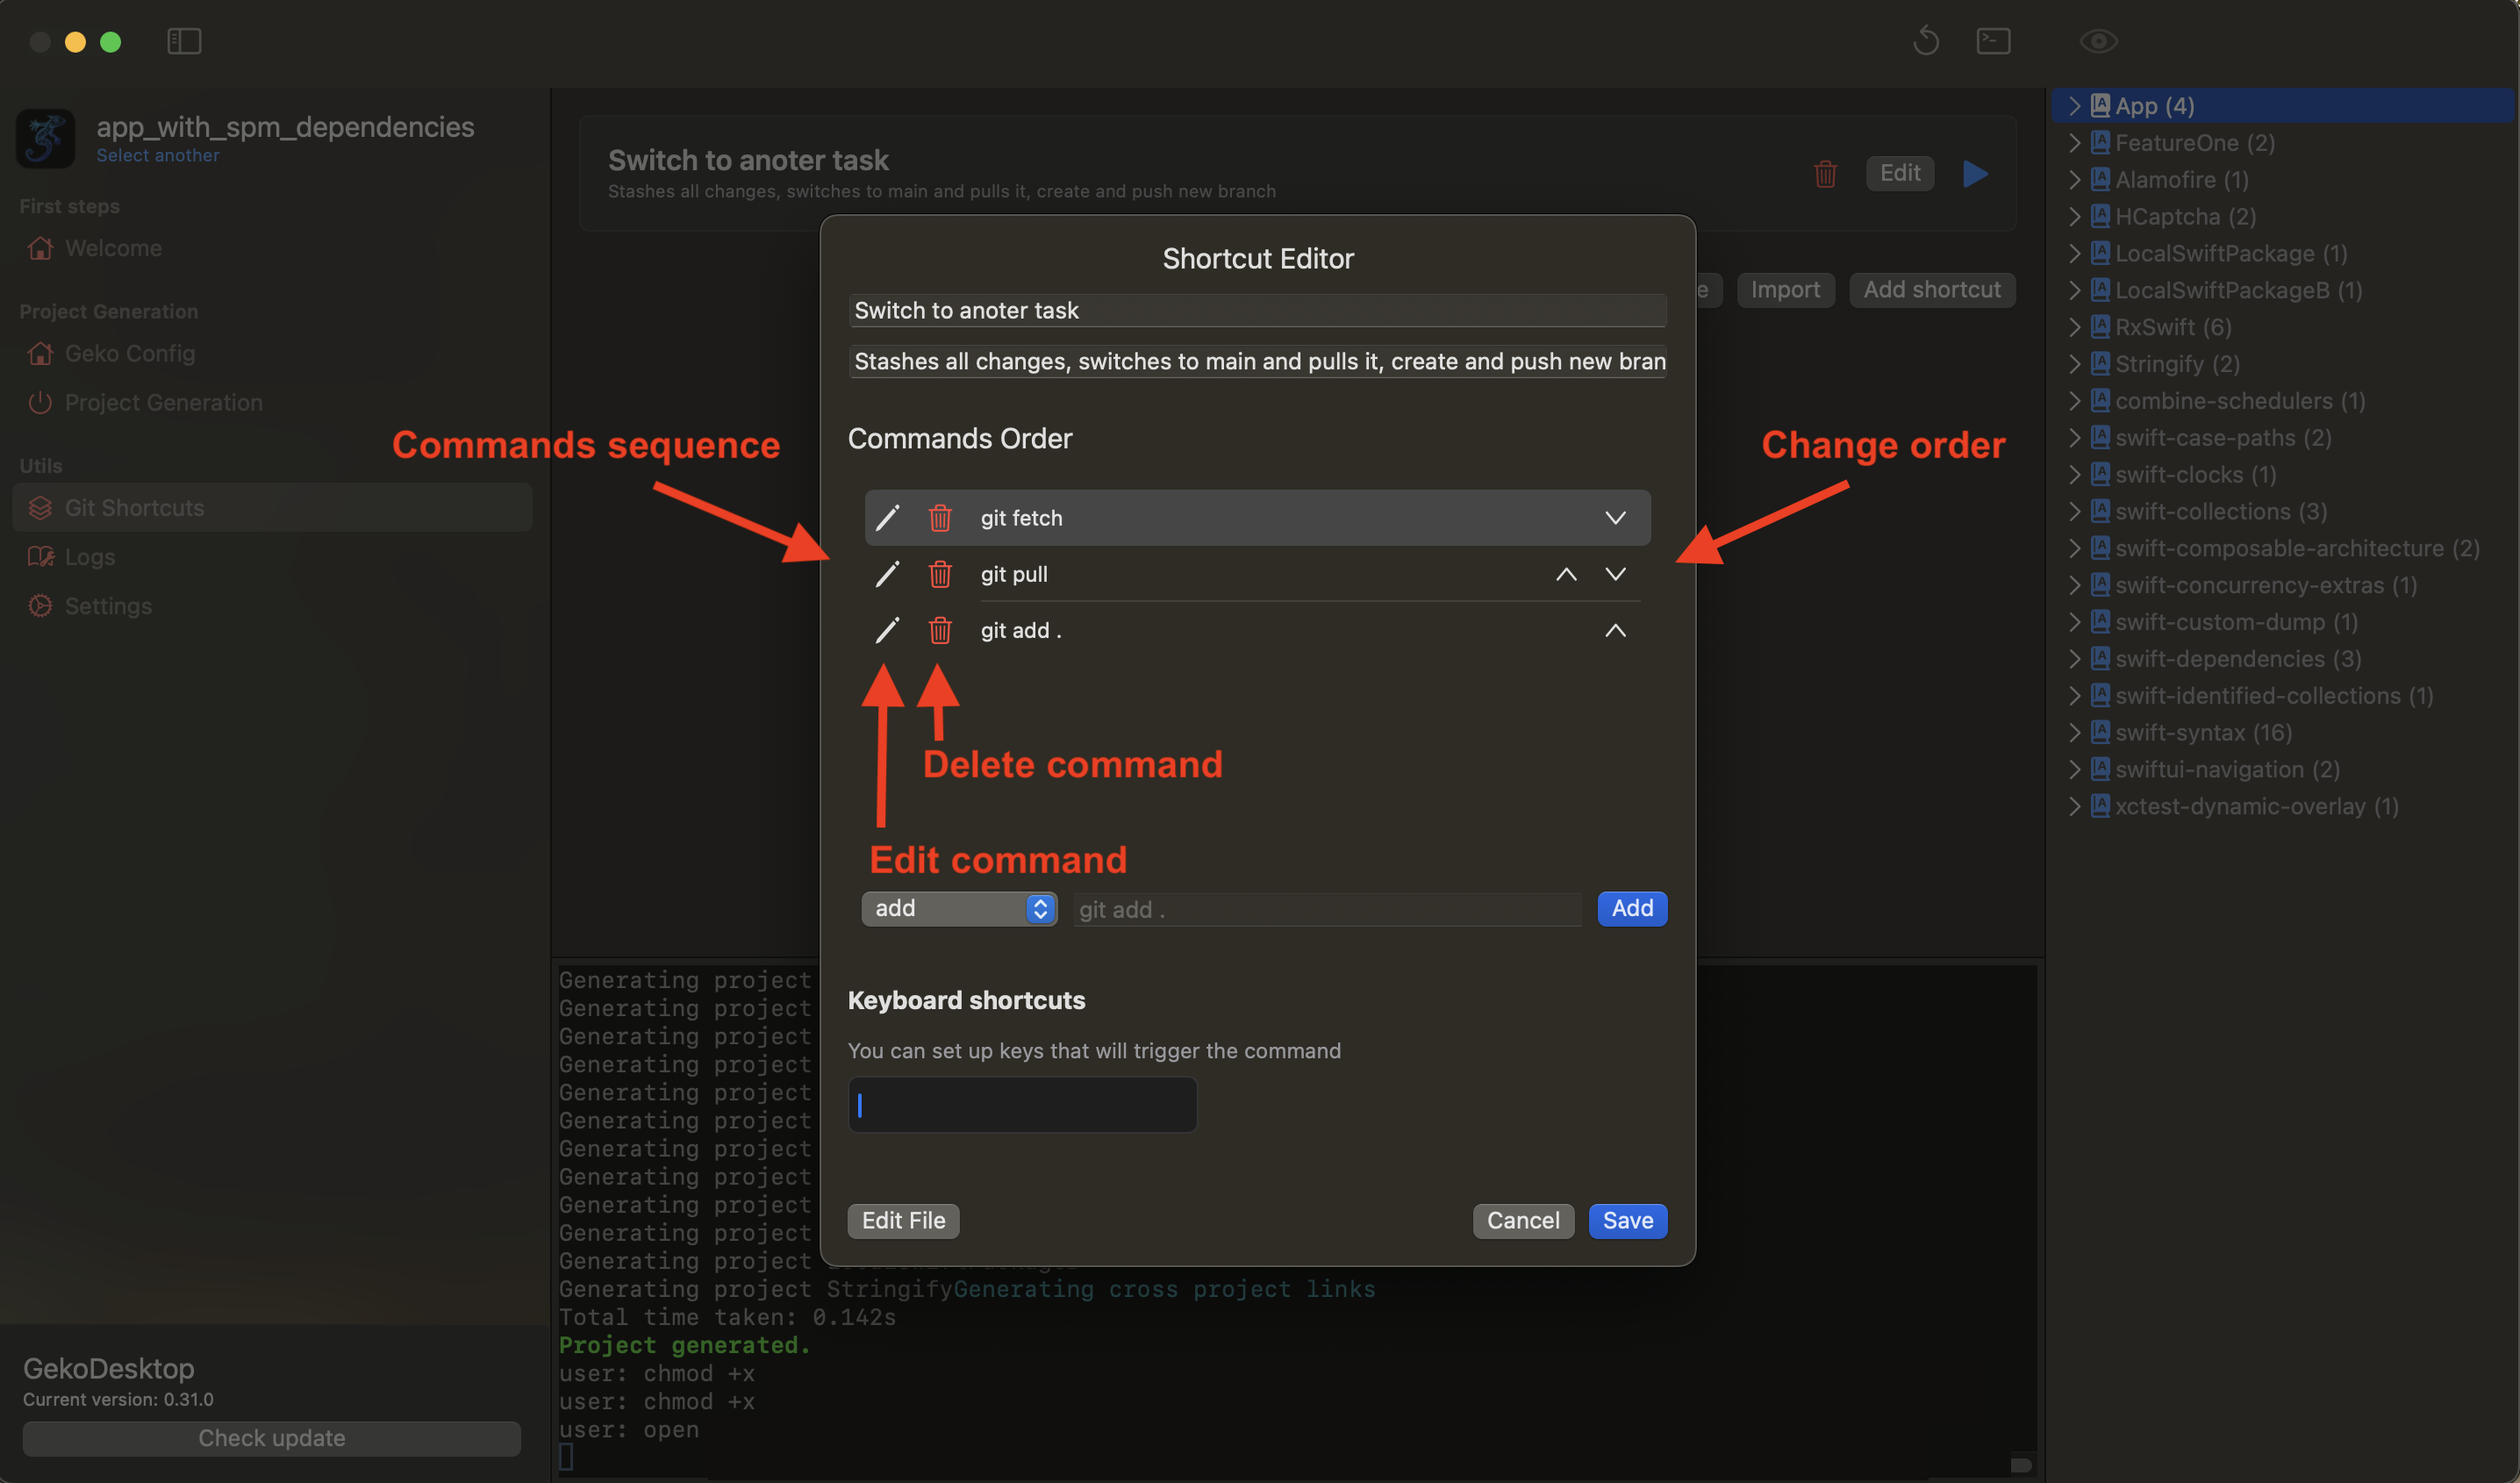Open Geko Config in the sidebar
2520x1483 pixels.
pos(130,354)
